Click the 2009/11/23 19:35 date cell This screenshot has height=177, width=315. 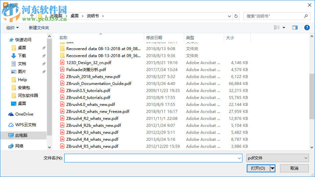pyautogui.click(x=163, y=91)
